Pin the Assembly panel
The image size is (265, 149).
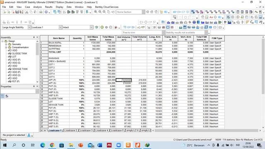tap(34, 37)
